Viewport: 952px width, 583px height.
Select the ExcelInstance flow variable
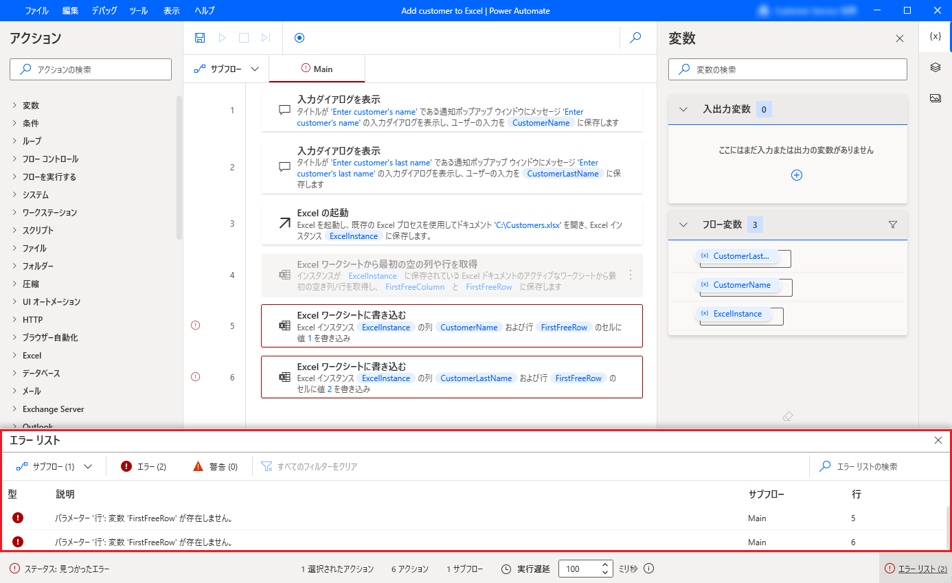(x=733, y=314)
